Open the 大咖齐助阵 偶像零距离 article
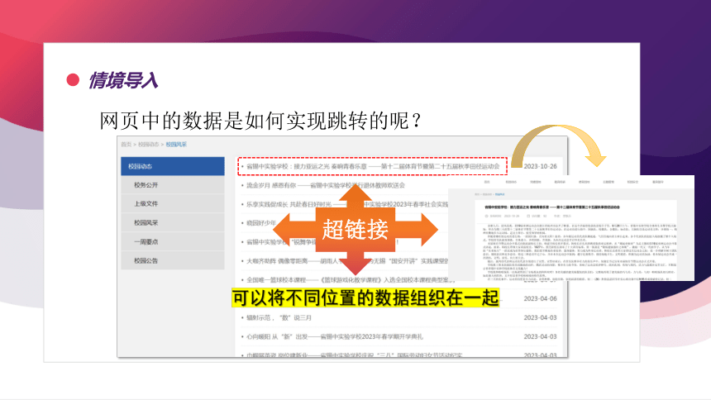The height and width of the screenshot is (400, 711). click(x=347, y=261)
